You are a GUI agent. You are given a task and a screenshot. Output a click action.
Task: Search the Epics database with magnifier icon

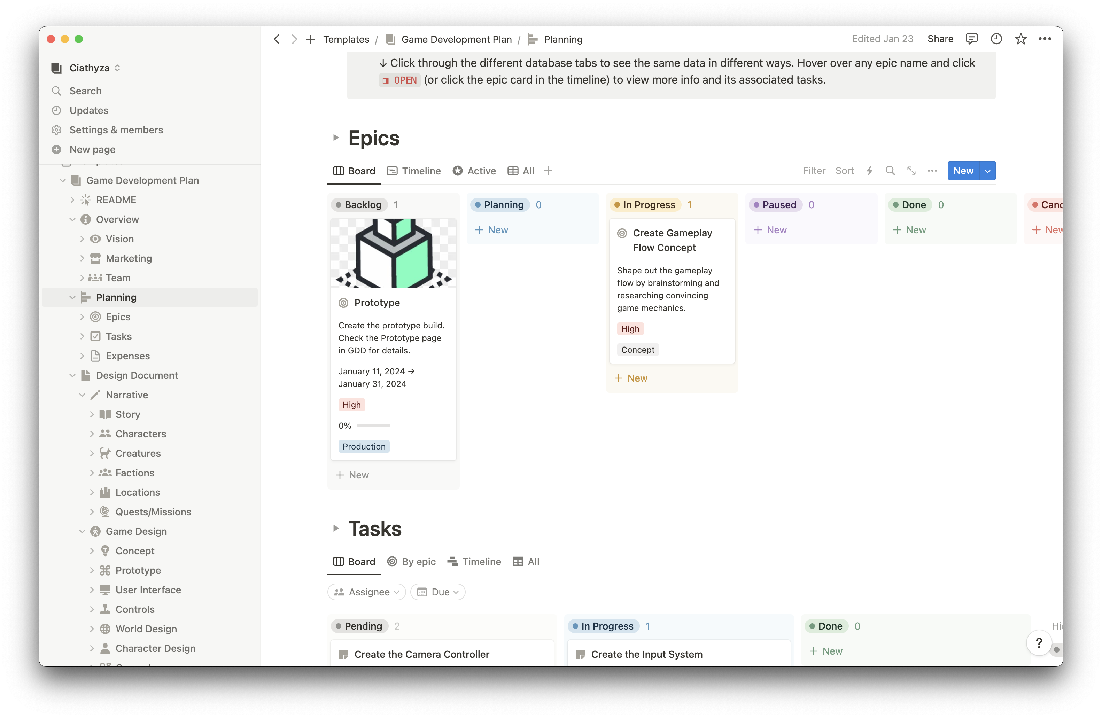tap(890, 171)
